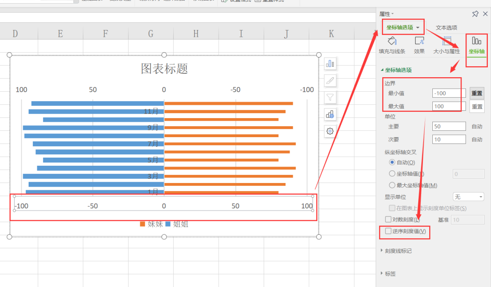Image resolution: width=491 pixels, height=287 pixels.
Task: Click the 图表标题 chart title
Action: [x=164, y=69]
